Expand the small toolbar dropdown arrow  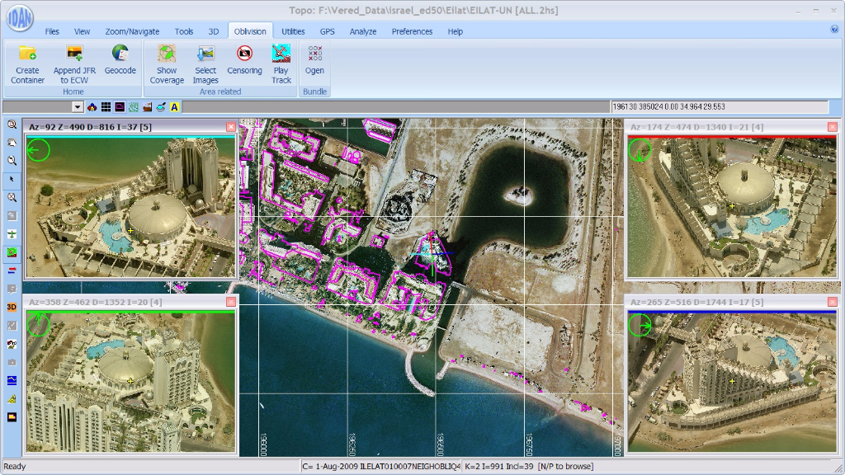[x=78, y=107]
